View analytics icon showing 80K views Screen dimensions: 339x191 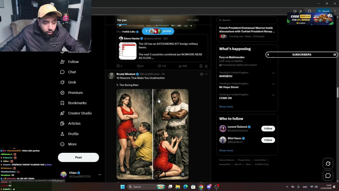click(183, 66)
